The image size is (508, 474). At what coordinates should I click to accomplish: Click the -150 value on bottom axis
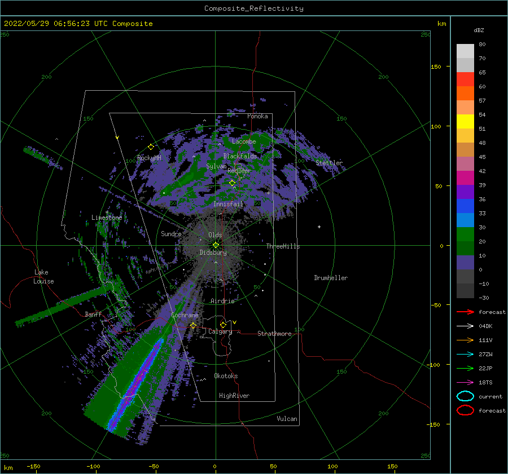33,466
